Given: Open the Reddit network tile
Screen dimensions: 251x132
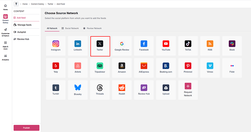Looking at the screenshot, I should pos(122,90).
